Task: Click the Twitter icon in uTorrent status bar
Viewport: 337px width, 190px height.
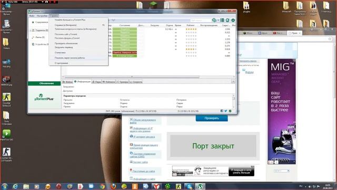Action: point(226,111)
